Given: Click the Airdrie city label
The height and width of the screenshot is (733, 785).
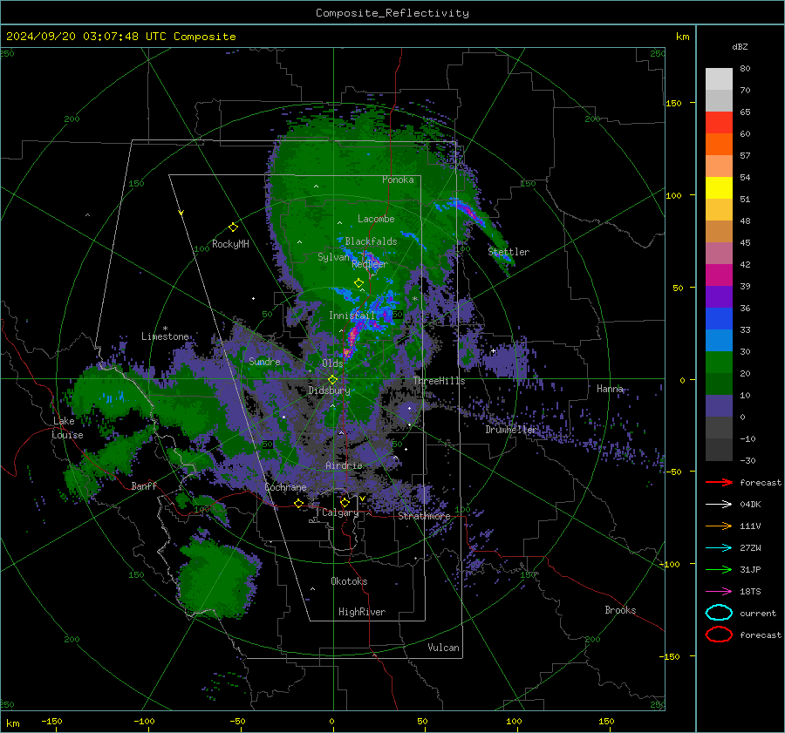Looking at the screenshot, I should pos(344,465).
